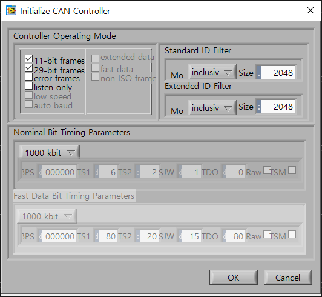322x297 pixels.
Task: Click Fast Data TDO field showing 80
Action: (235, 236)
